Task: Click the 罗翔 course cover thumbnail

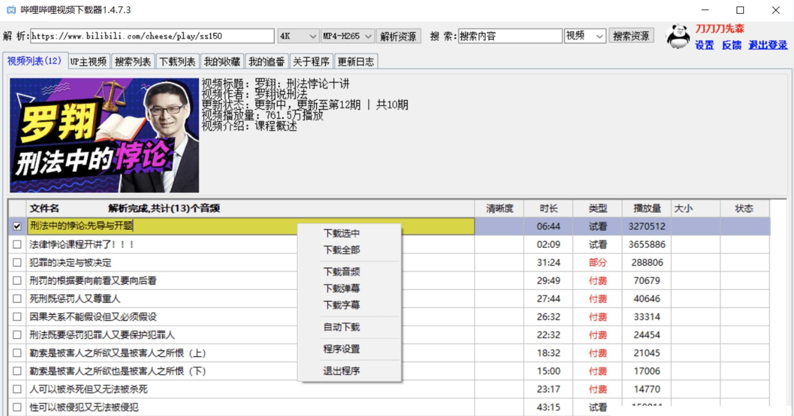Action: click(x=105, y=135)
